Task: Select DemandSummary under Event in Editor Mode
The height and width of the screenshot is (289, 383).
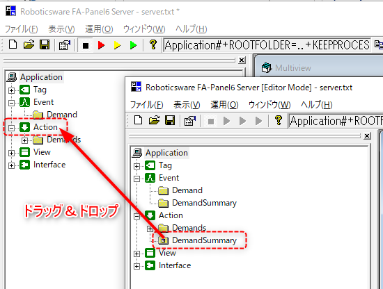Action: tap(204, 203)
